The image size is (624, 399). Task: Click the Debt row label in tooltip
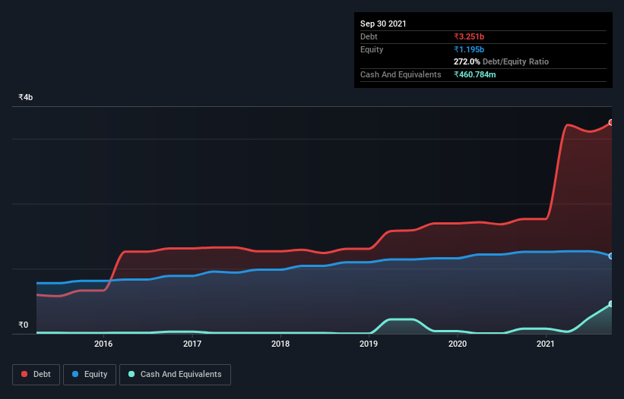coord(369,36)
